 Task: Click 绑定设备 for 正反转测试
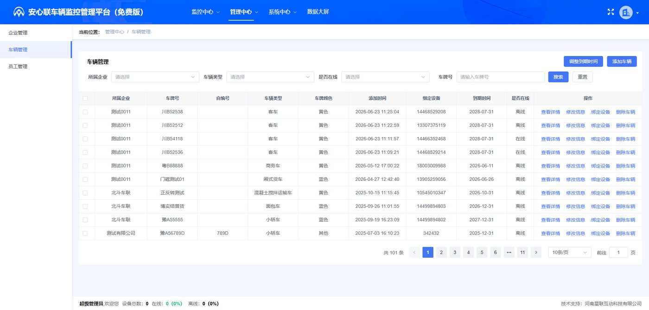click(x=600, y=192)
